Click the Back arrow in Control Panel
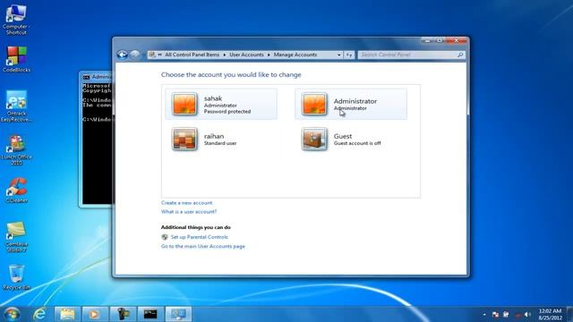Viewport: 573px width, 322px height. 123,55
